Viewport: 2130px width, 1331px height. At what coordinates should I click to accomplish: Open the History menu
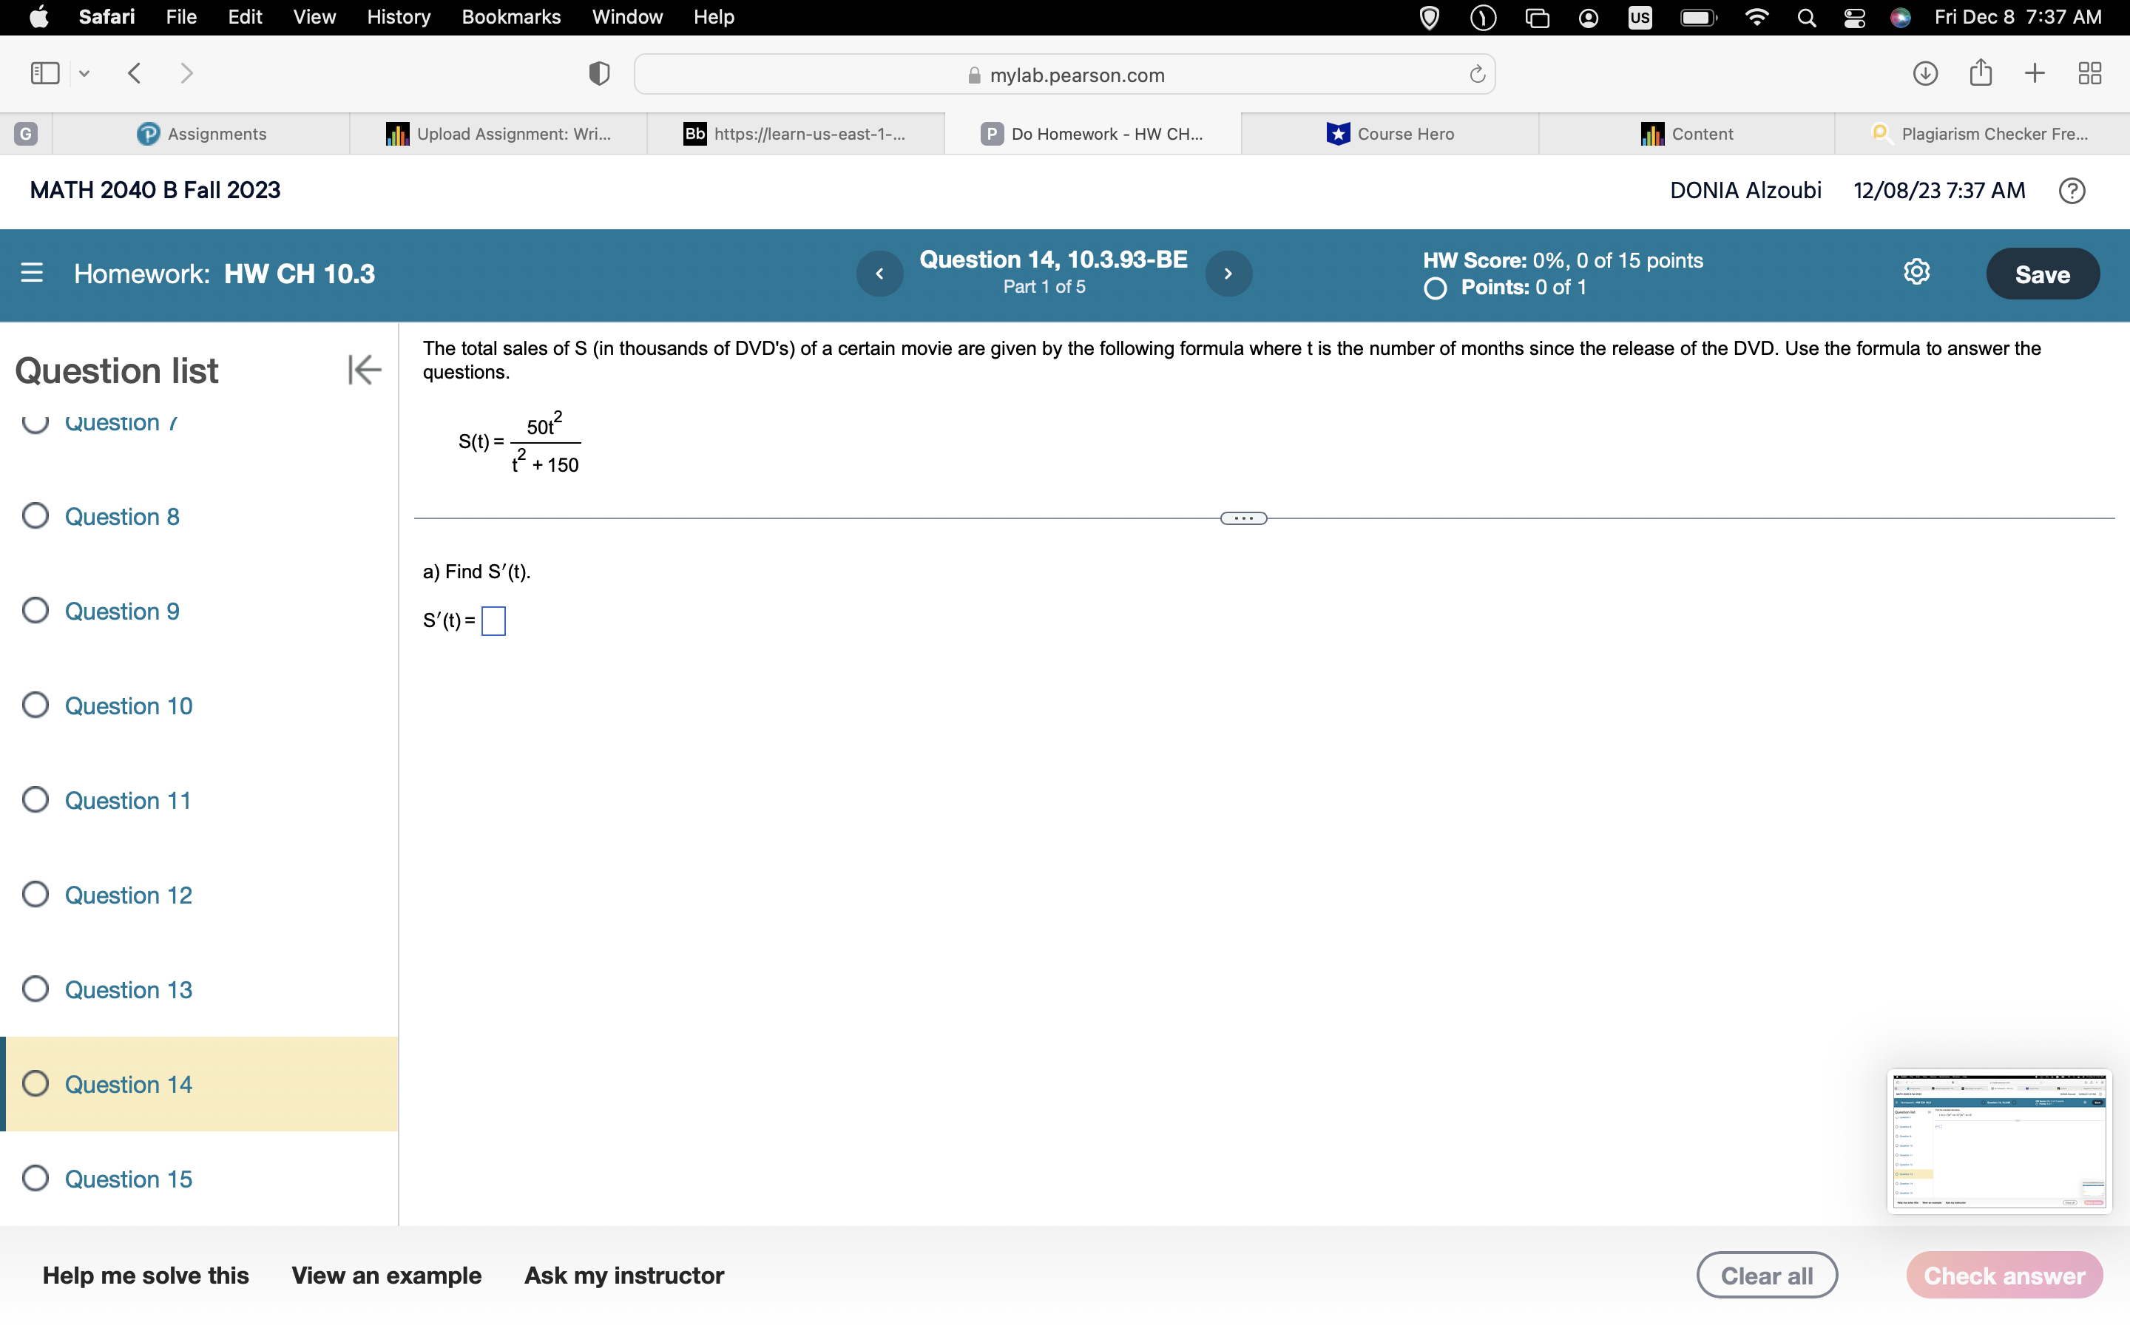pyautogui.click(x=398, y=17)
